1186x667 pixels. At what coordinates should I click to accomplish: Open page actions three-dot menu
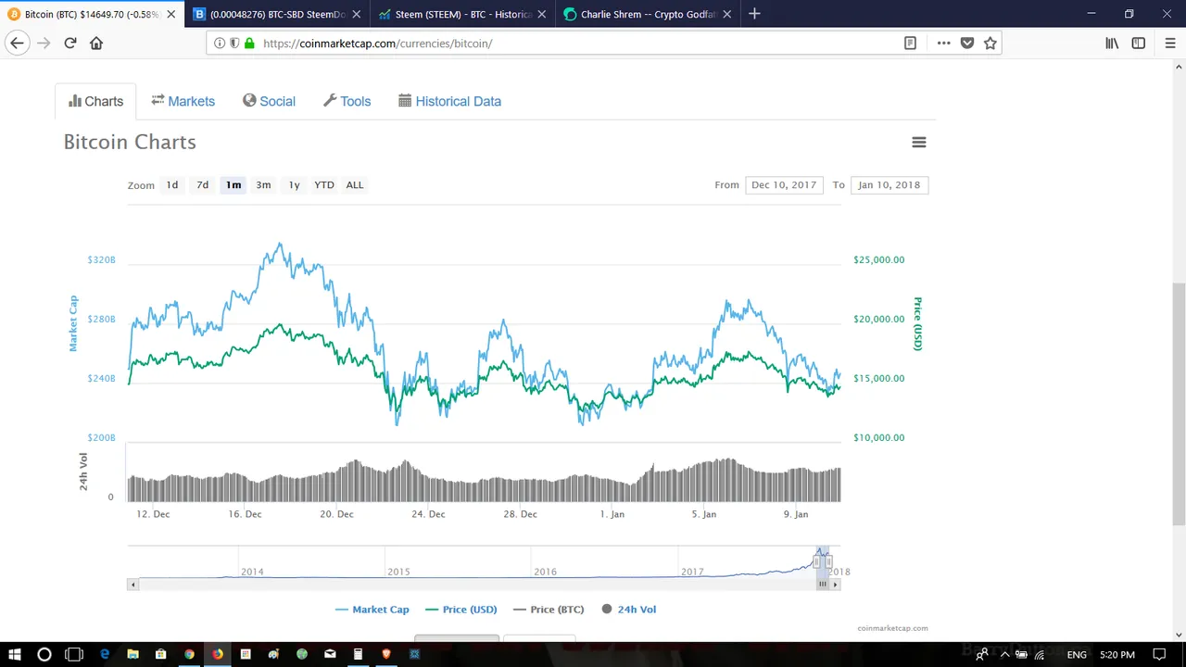(943, 43)
